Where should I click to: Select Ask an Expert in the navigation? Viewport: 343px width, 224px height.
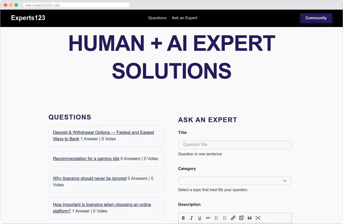[x=184, y=18]
